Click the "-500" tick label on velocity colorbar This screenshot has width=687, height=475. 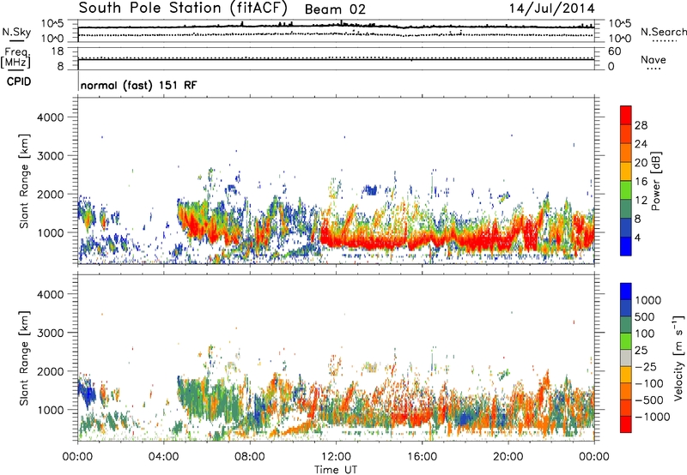coord(648,400)
